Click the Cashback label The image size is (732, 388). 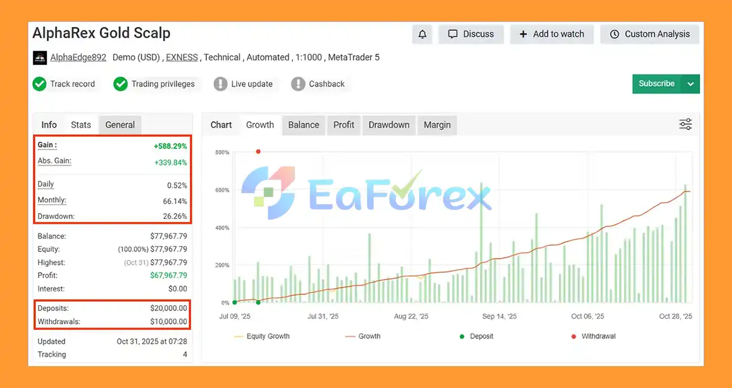pos(327,84)
